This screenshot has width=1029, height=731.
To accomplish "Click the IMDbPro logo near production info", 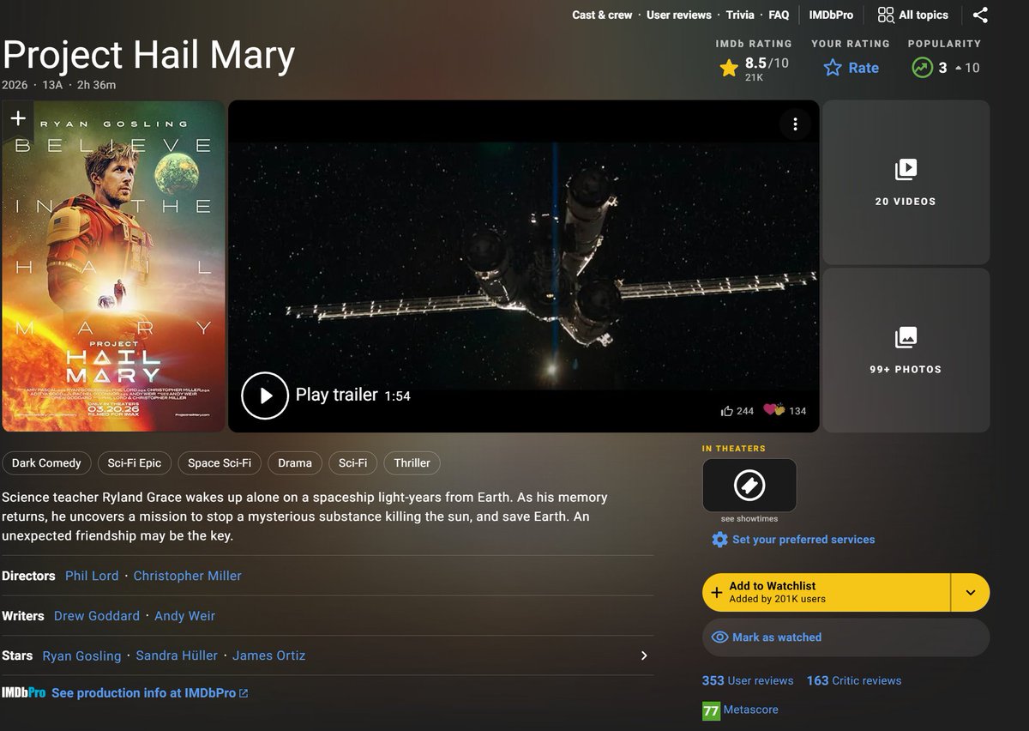I will pyautogui.click(x=23, y=692).
